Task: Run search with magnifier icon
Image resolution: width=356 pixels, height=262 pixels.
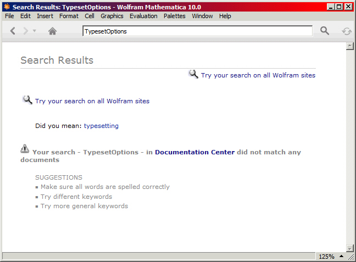Action: click(x=325, y=31)
